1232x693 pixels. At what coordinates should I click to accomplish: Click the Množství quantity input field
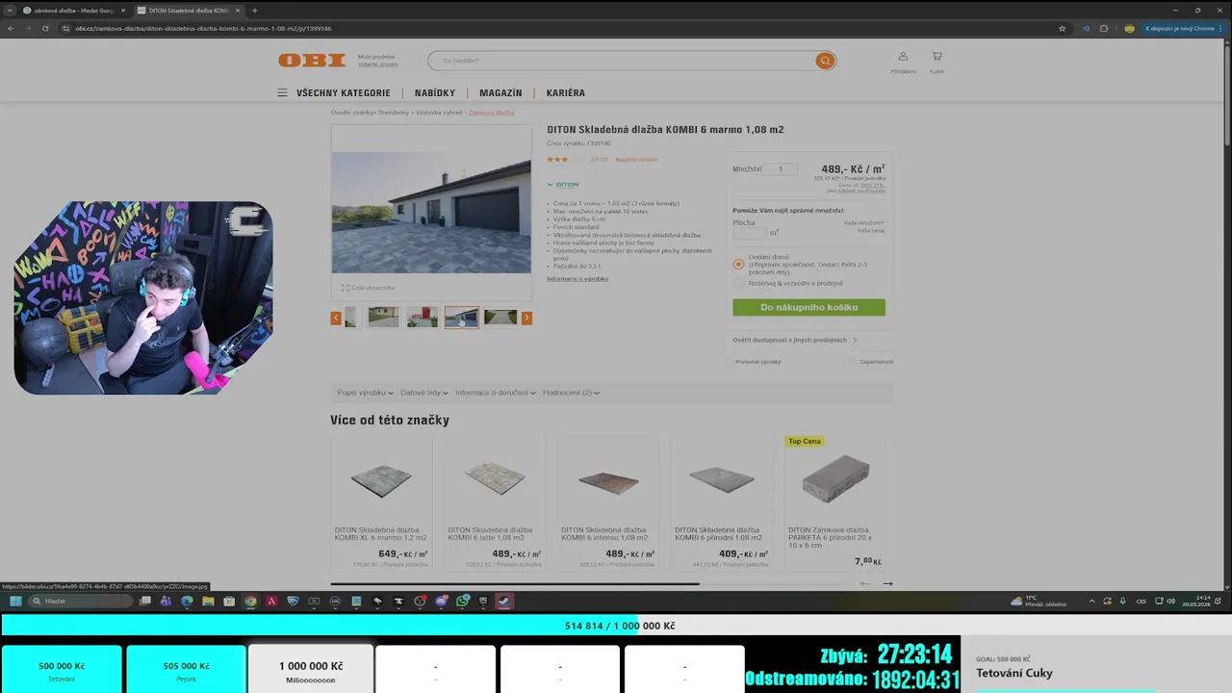781,169
